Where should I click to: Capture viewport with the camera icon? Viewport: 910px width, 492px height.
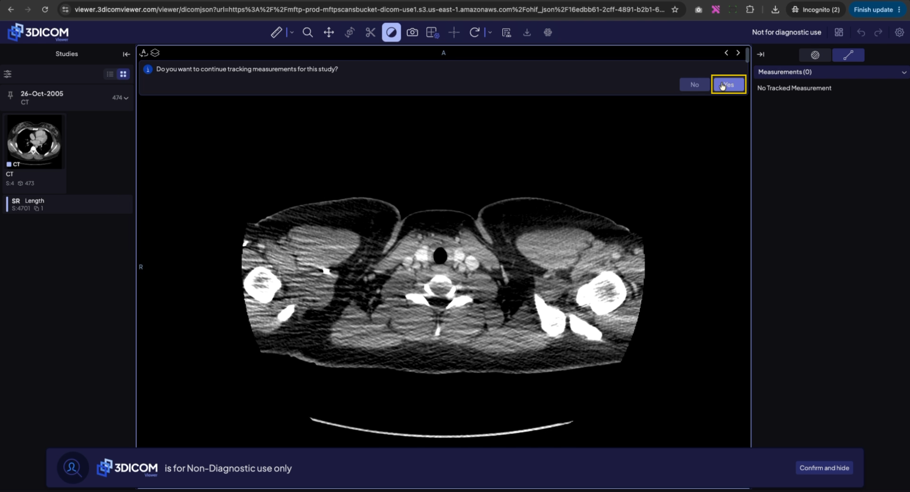pyautogui.click(x=412, y=32)
